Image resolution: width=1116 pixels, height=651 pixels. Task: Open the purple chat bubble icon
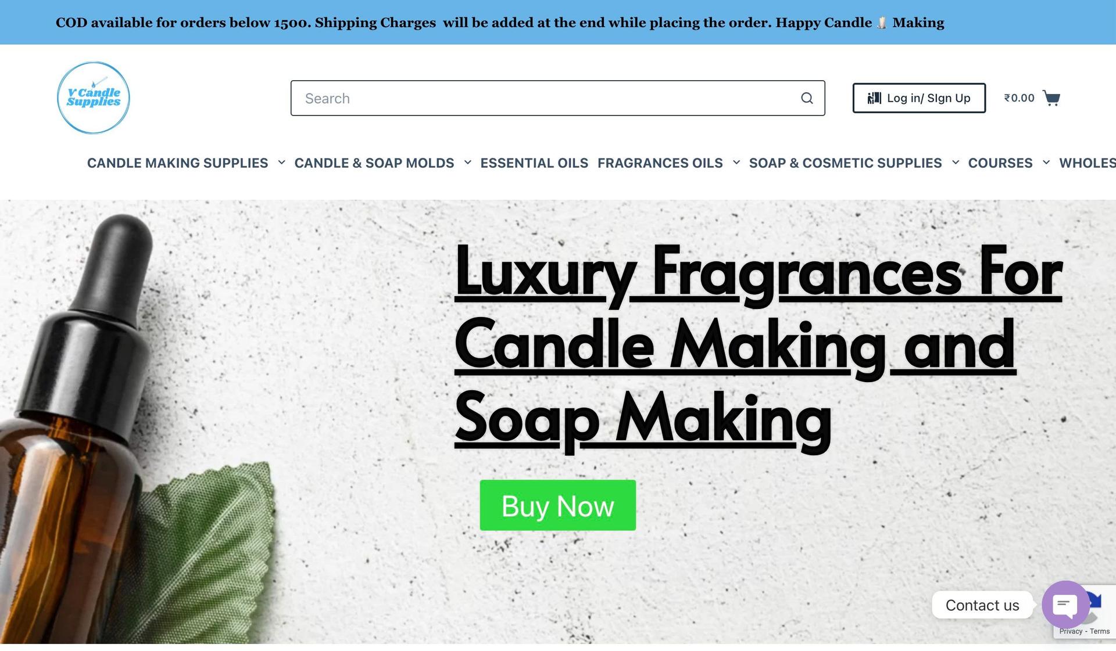1065,605
